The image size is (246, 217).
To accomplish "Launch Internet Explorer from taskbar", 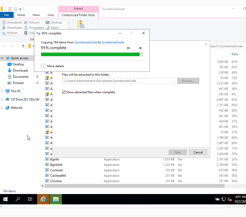I will [43, 199].
